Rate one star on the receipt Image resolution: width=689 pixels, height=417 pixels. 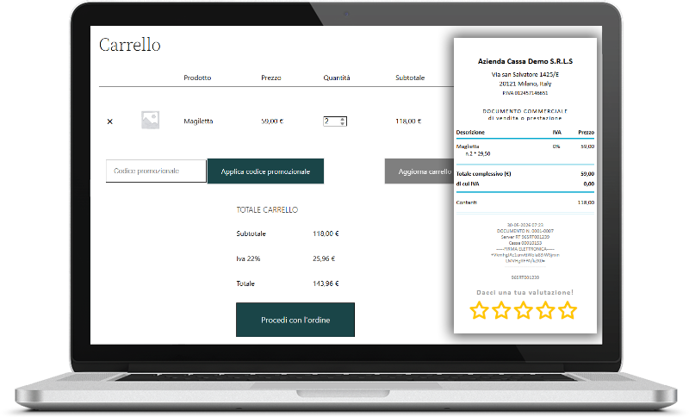pyautogui.click(x=479, y=310)
